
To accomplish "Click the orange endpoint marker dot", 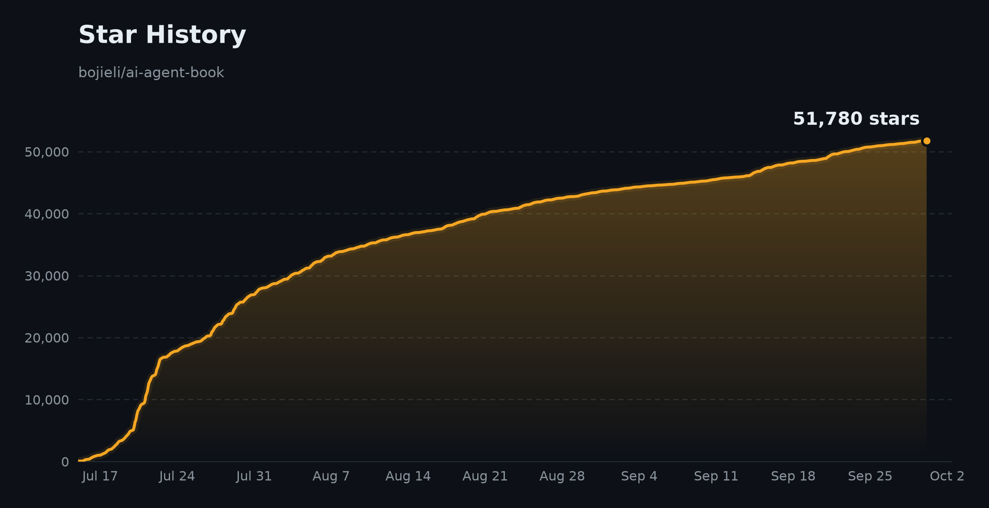I will click(x=927, y=141).
